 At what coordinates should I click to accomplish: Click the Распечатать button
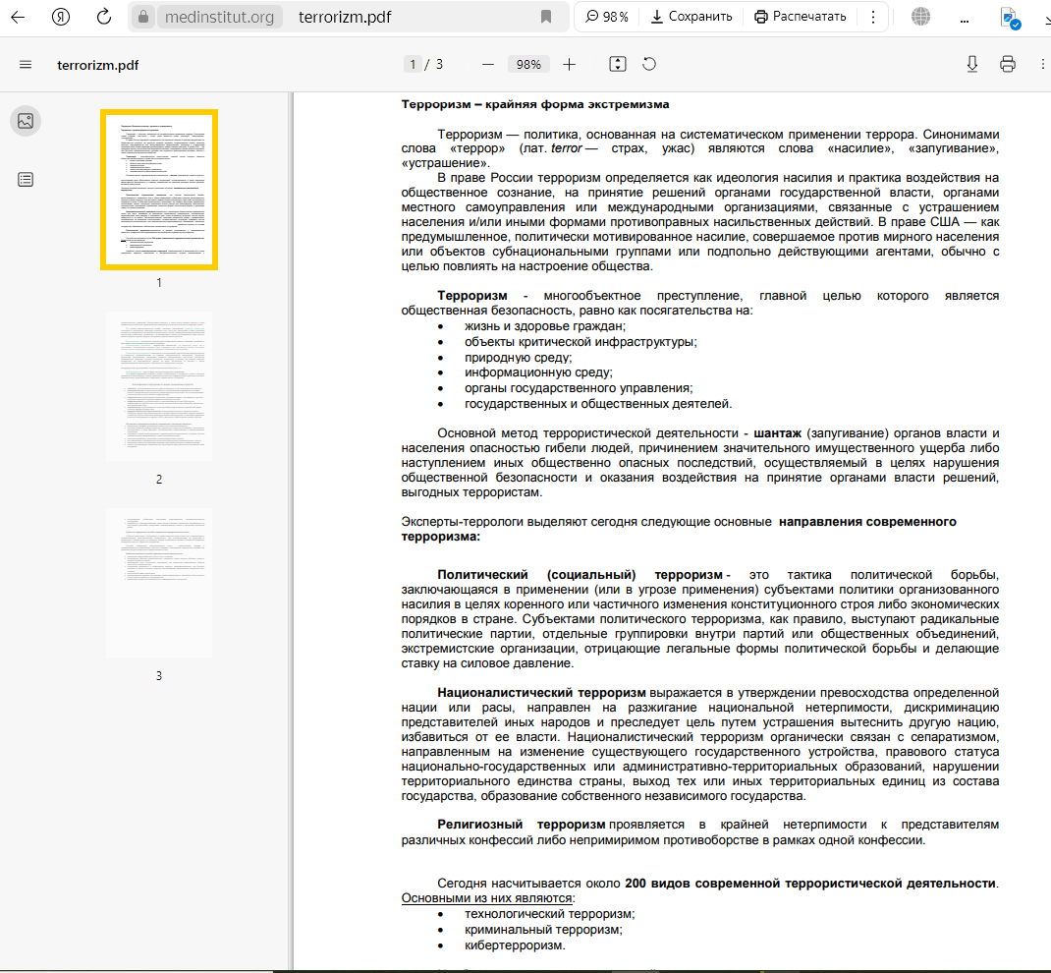tap(800, 17)
